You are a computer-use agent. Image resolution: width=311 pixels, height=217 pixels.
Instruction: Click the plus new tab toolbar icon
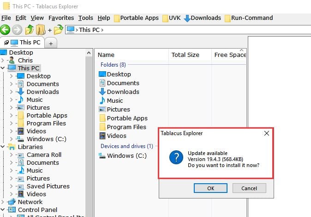(x=50, y=30)
